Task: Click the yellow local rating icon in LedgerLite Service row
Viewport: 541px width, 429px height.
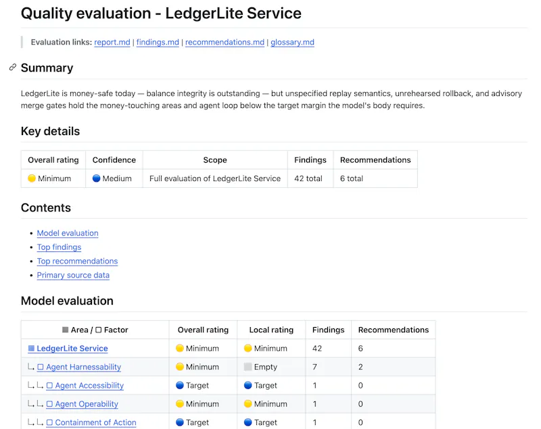Action: coord(248,348)
